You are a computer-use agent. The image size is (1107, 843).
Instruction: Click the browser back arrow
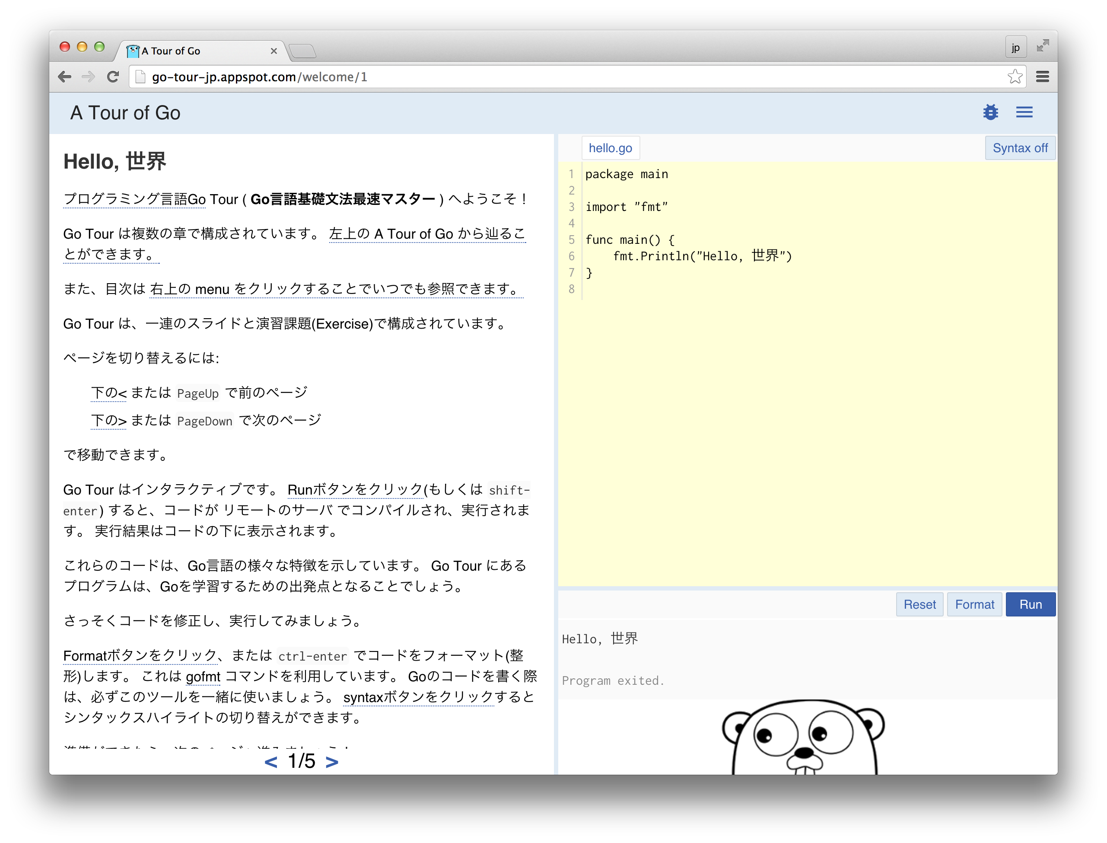[x=64, y=77]
